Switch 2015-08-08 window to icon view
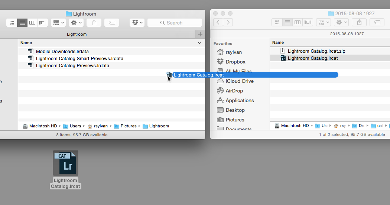The height and width of the screenshot is (205, 390). point(277,22)
